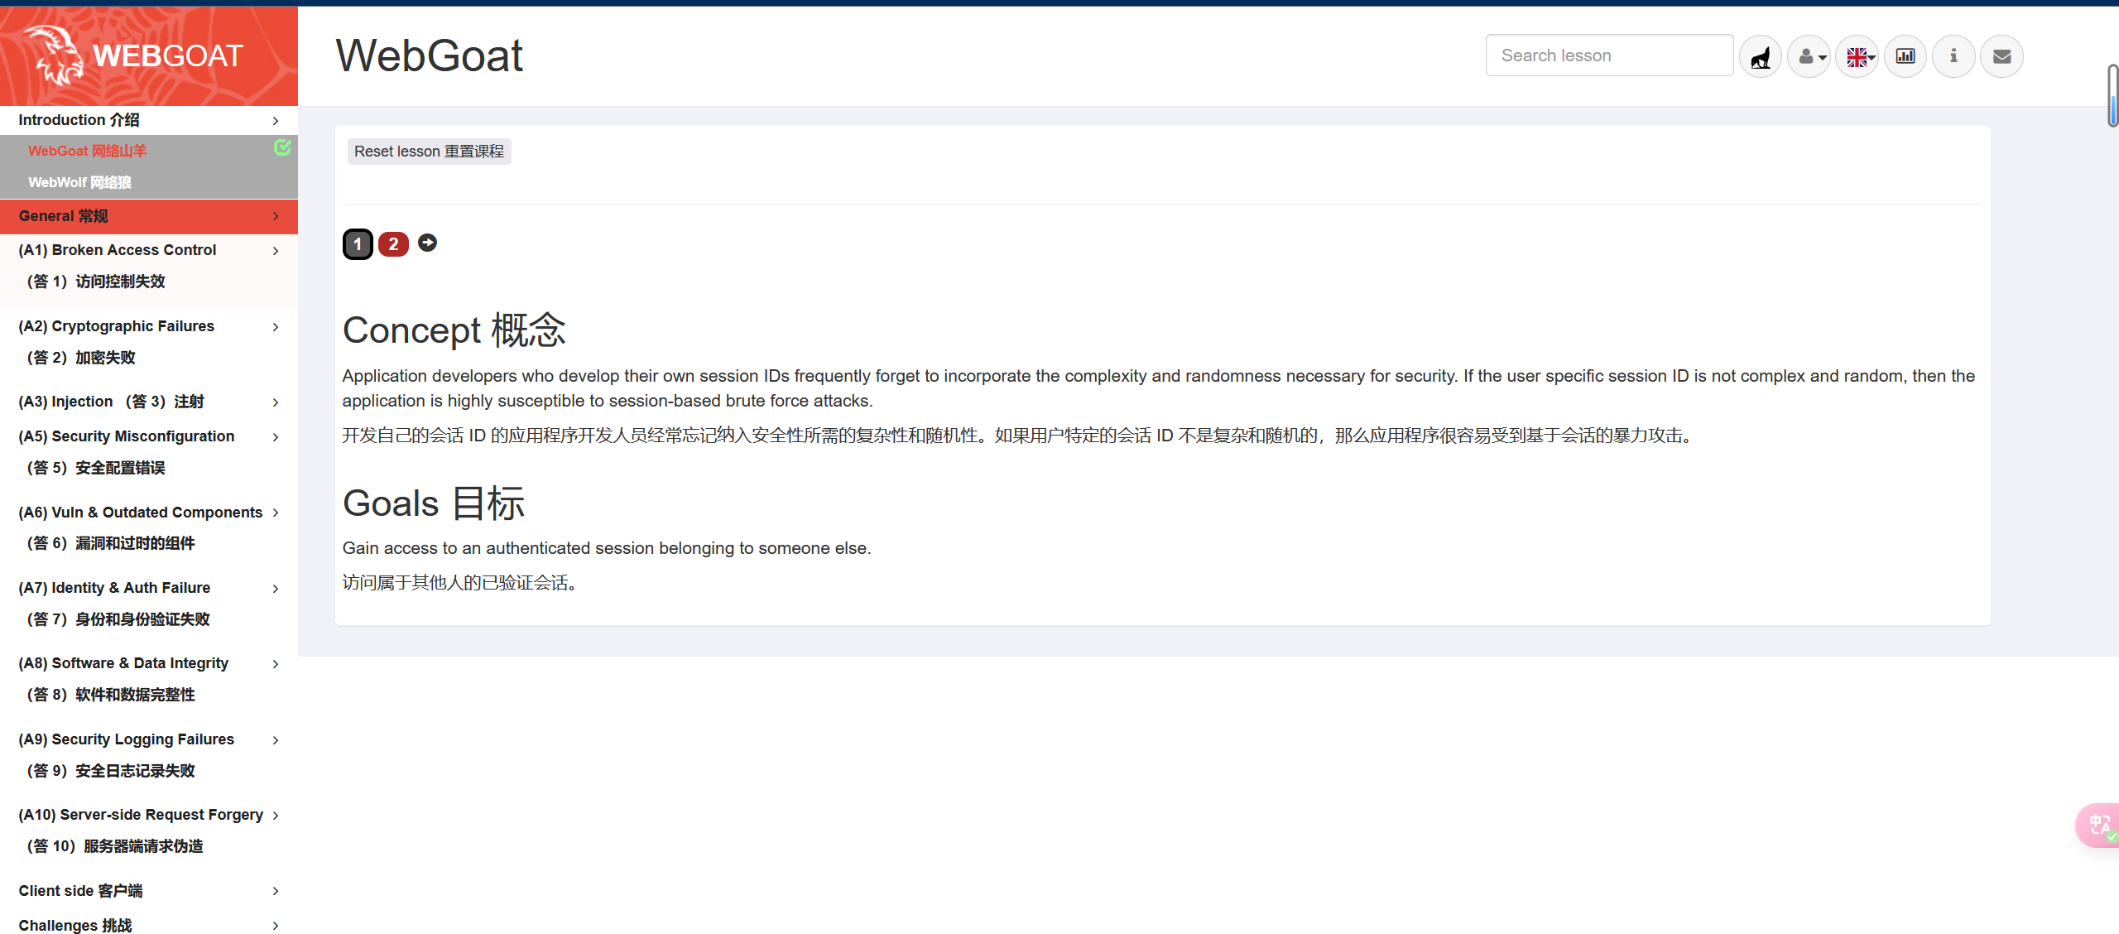Open the WebGoat 网络山羊 lesson link
The image size is (2119, 934).
pos(87,151)
